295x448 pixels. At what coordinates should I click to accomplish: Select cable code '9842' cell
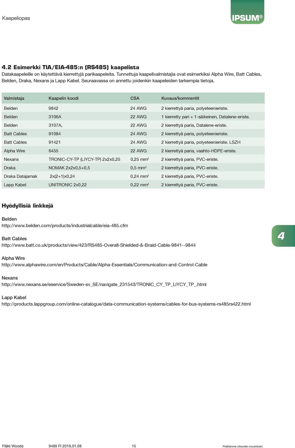[53, 108]
